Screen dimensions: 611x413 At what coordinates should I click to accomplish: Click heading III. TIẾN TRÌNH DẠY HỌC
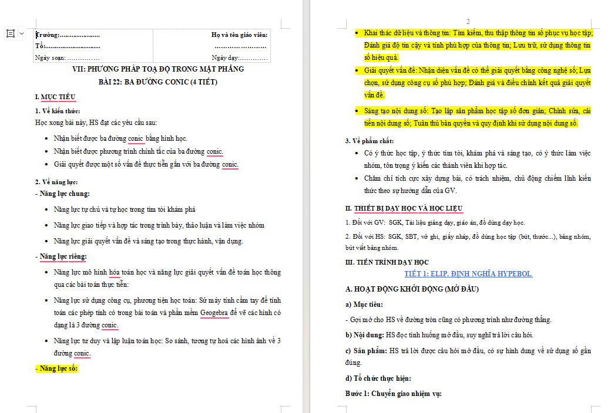[x=387, y=262]
